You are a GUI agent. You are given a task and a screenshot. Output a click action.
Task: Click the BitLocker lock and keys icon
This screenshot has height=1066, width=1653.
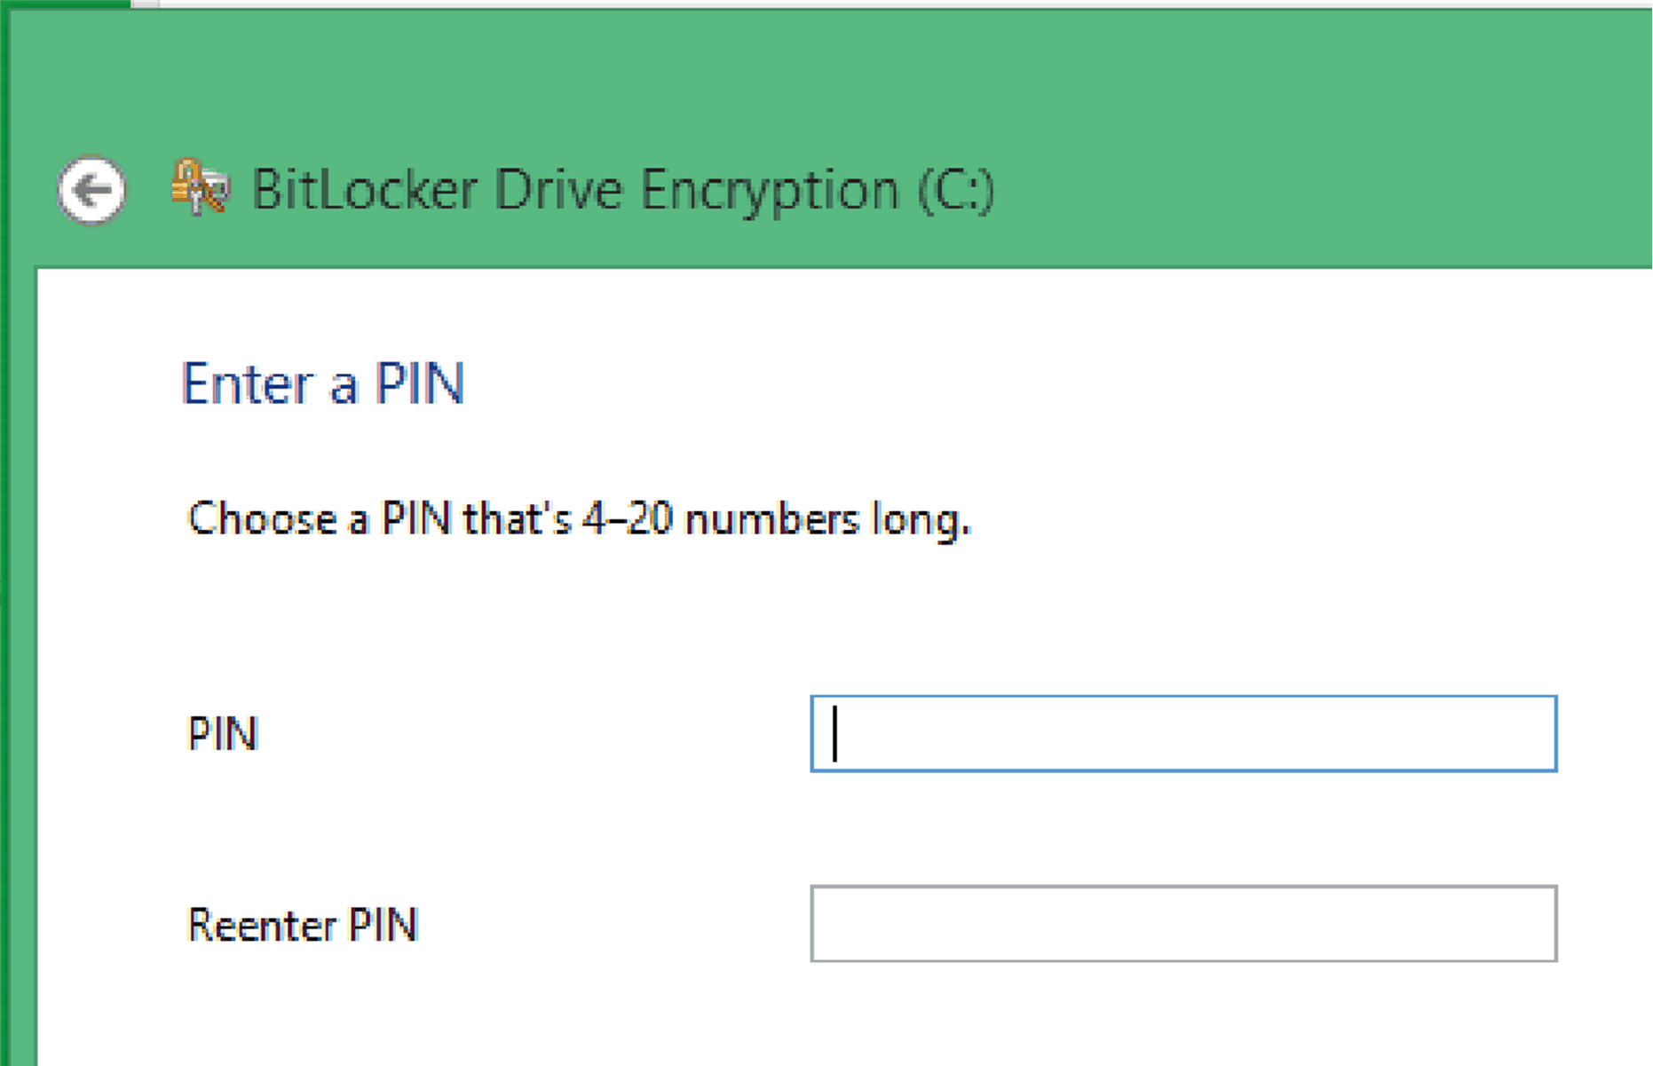point(200,187)
